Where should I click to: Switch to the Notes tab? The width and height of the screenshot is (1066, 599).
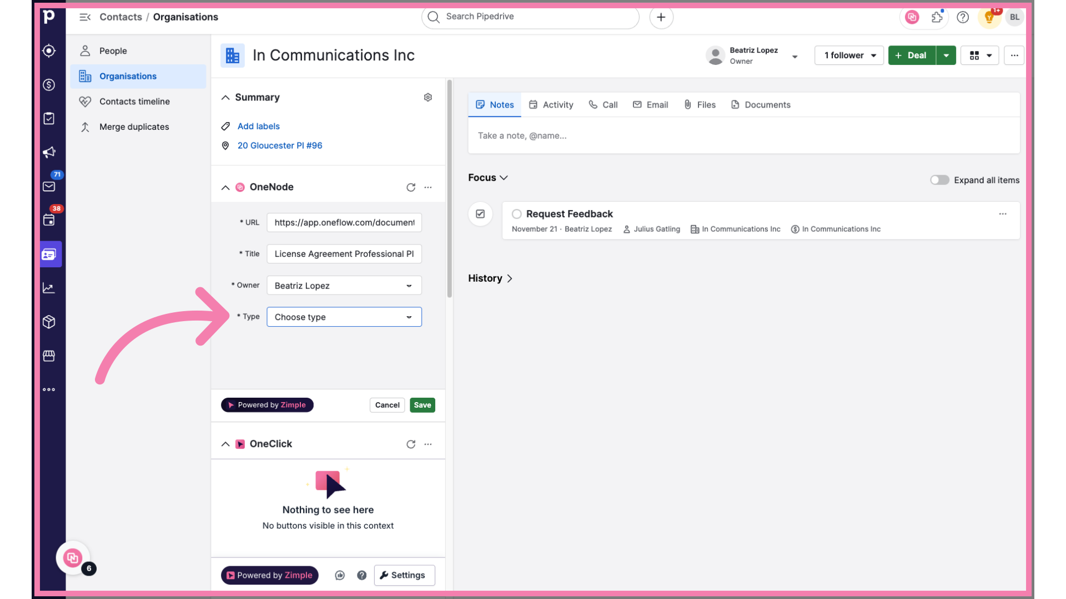point(495,105)
